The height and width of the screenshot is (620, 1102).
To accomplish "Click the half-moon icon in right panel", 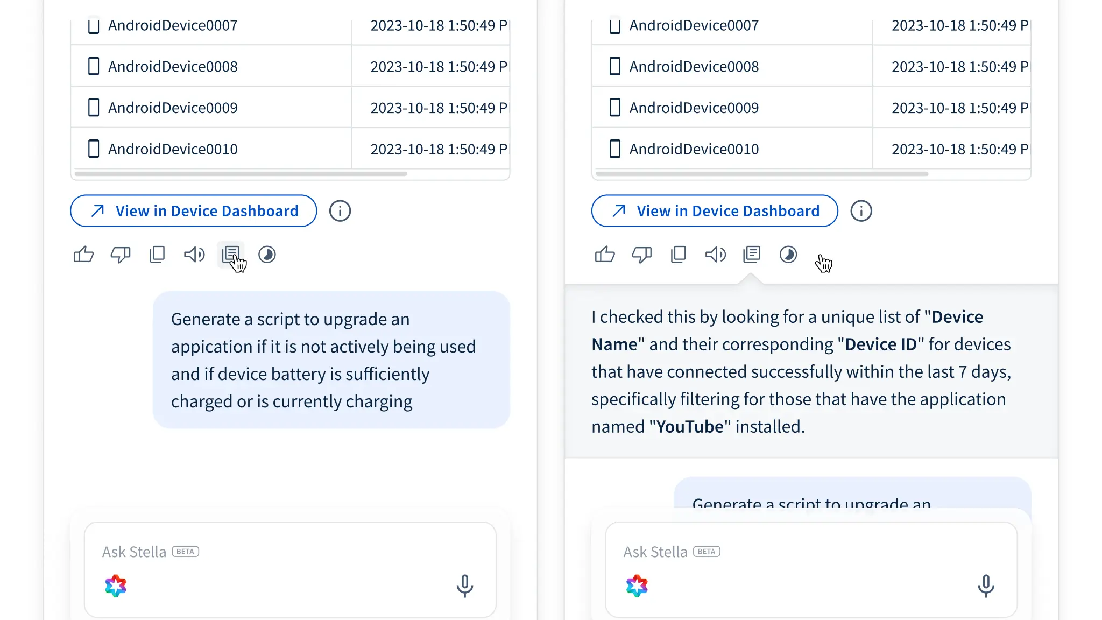I will 788,254.
